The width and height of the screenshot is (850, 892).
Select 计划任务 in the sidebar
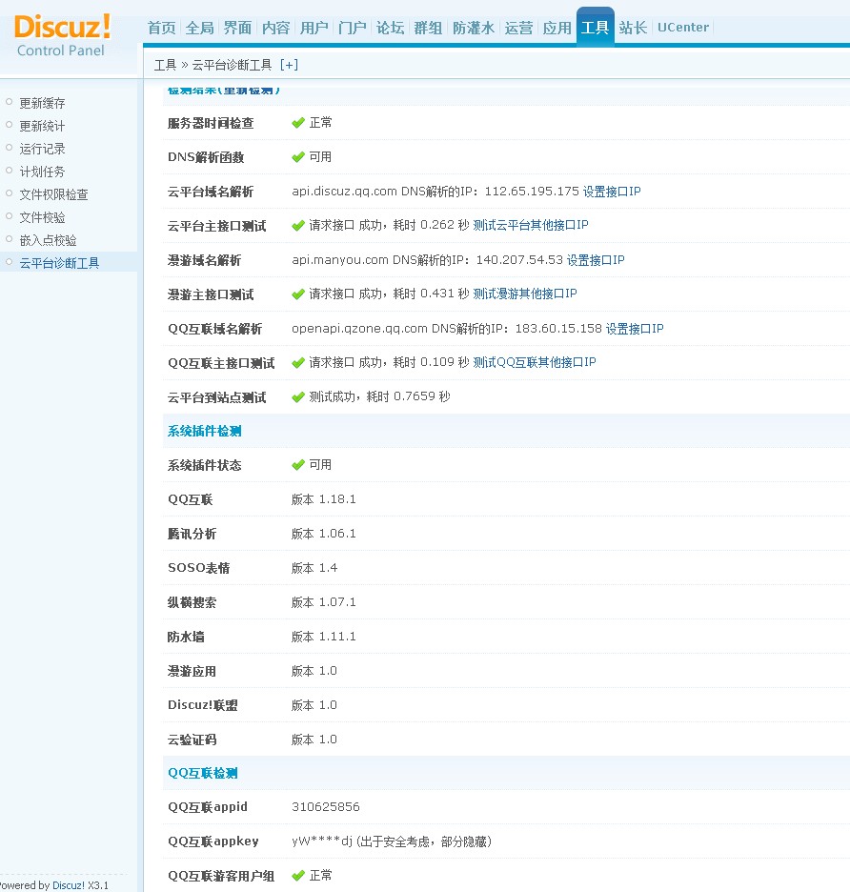tap(42, 172)
